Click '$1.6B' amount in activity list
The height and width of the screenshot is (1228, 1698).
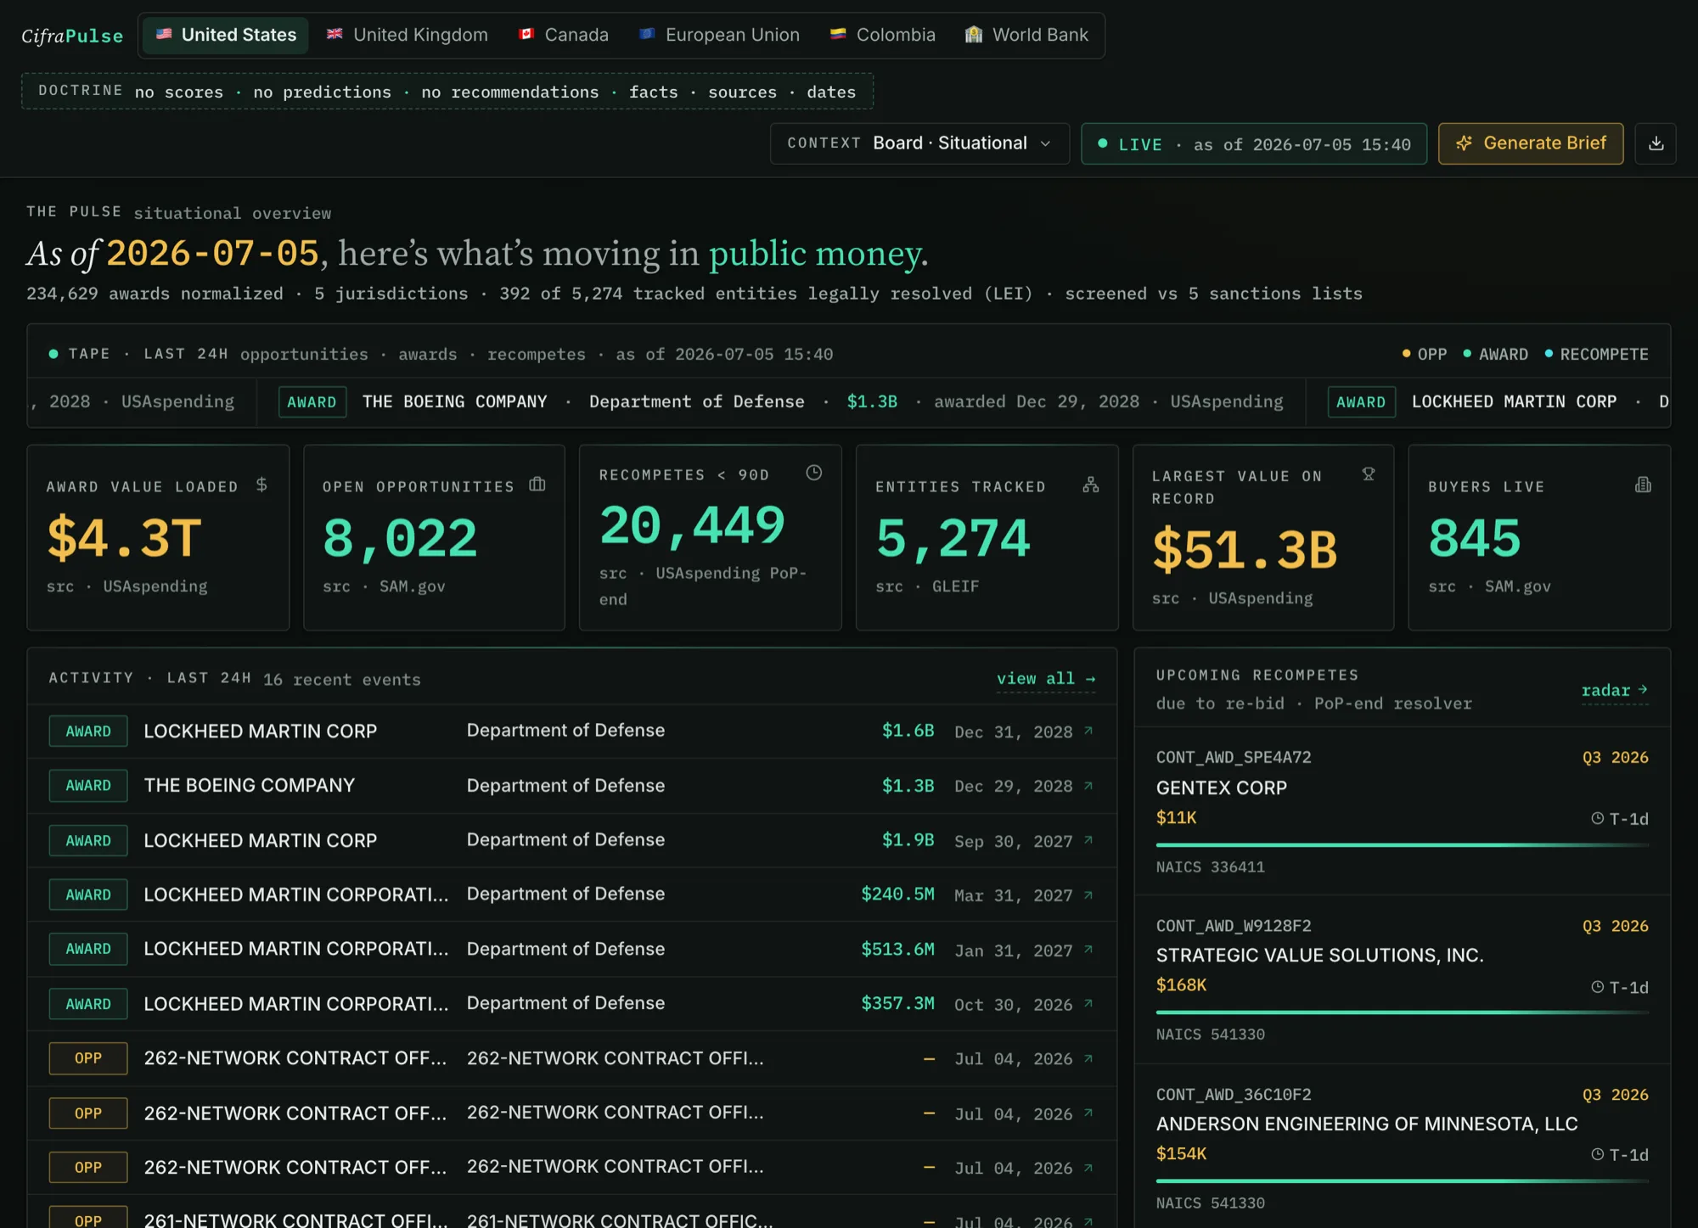(908, 731)
